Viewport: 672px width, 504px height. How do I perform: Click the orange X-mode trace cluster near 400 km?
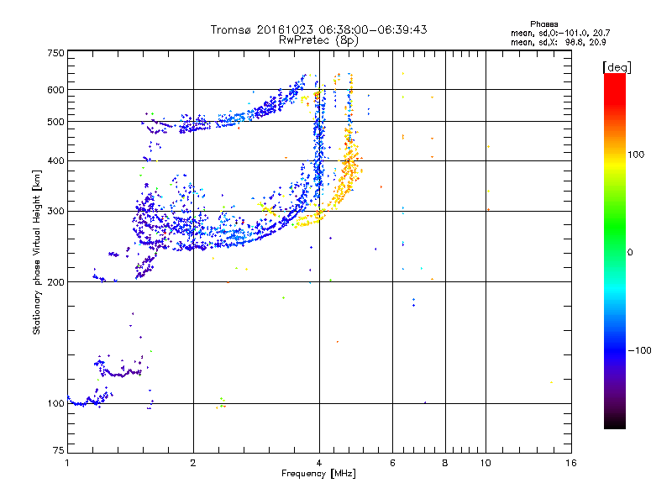coord(350,165)
